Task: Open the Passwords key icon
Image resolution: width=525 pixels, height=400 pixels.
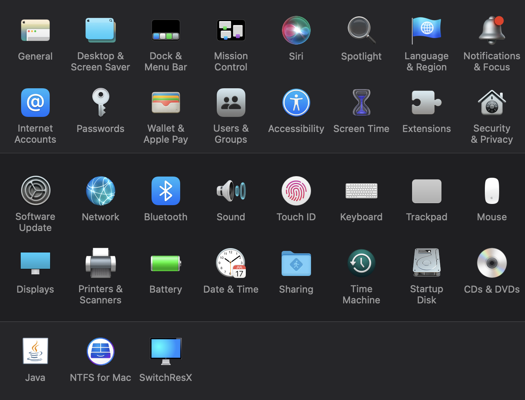Action: (101, 103)
